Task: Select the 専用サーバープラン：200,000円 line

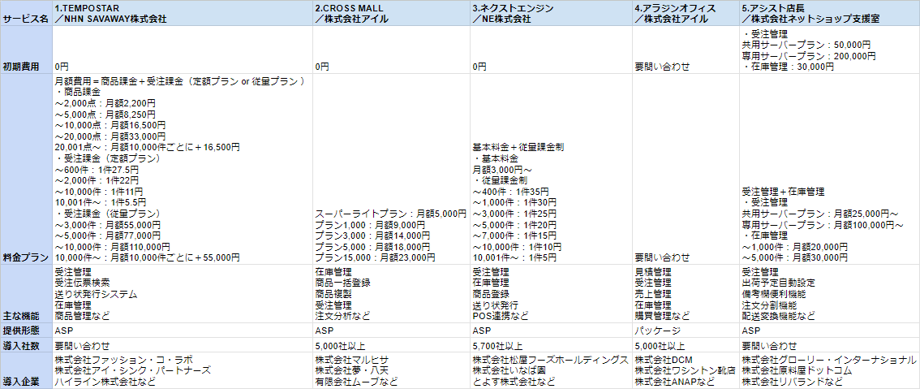Action: (x=809, y=56)
